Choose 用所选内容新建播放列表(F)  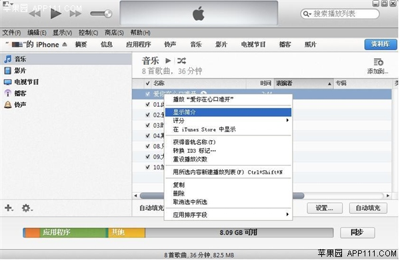228,172
